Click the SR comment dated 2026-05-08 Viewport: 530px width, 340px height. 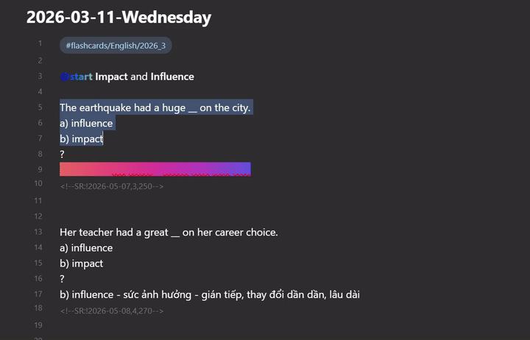click(x=112, y=311)
